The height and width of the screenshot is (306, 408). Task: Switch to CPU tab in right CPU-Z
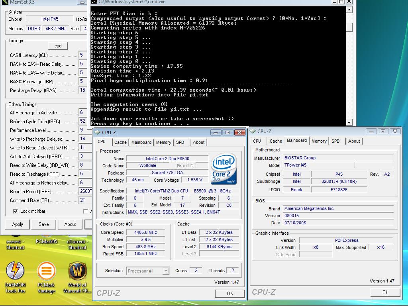tap(257, 141)
